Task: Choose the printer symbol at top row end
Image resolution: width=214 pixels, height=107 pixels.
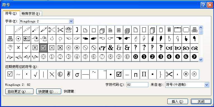Action: 194,30
